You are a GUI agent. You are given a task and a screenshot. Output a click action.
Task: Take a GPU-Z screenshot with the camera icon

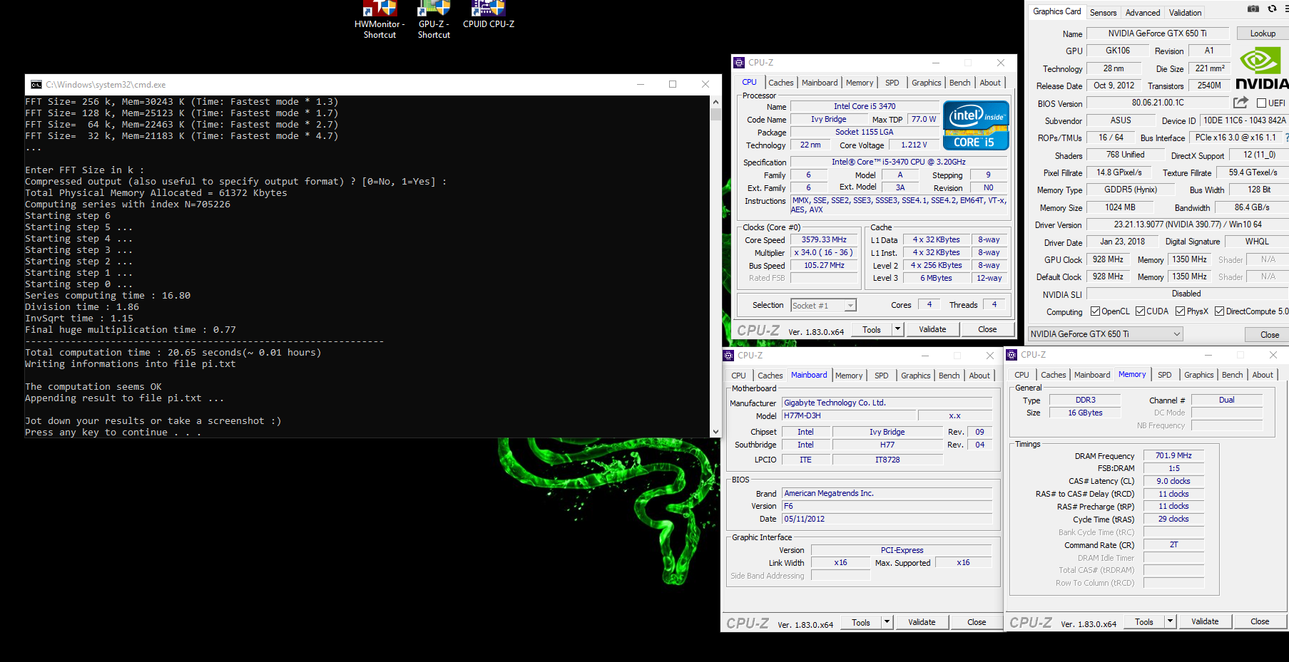coord(1253,9)
